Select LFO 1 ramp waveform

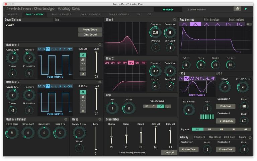click(x=208, y=79)
